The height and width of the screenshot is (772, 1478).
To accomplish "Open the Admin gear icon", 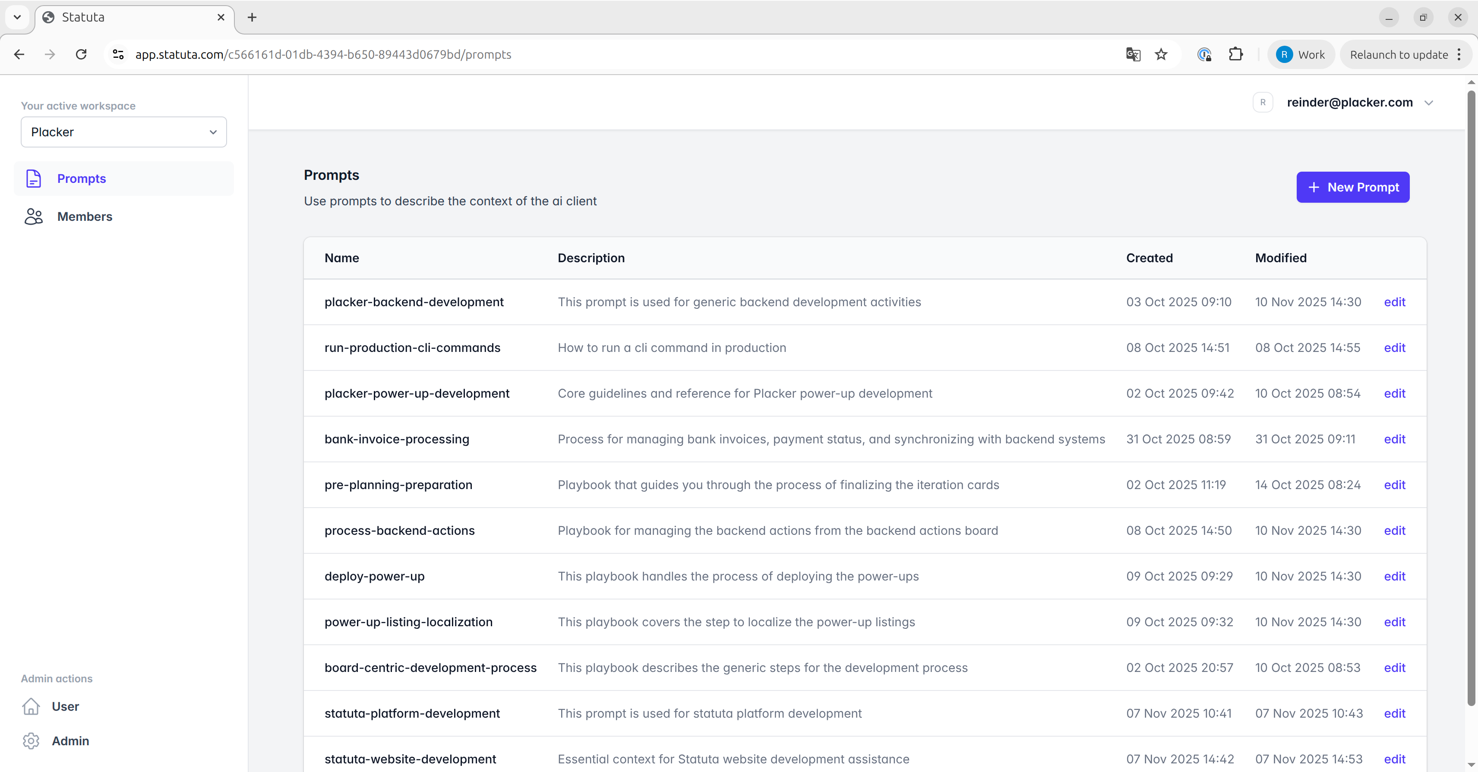I will pos(31,741).
